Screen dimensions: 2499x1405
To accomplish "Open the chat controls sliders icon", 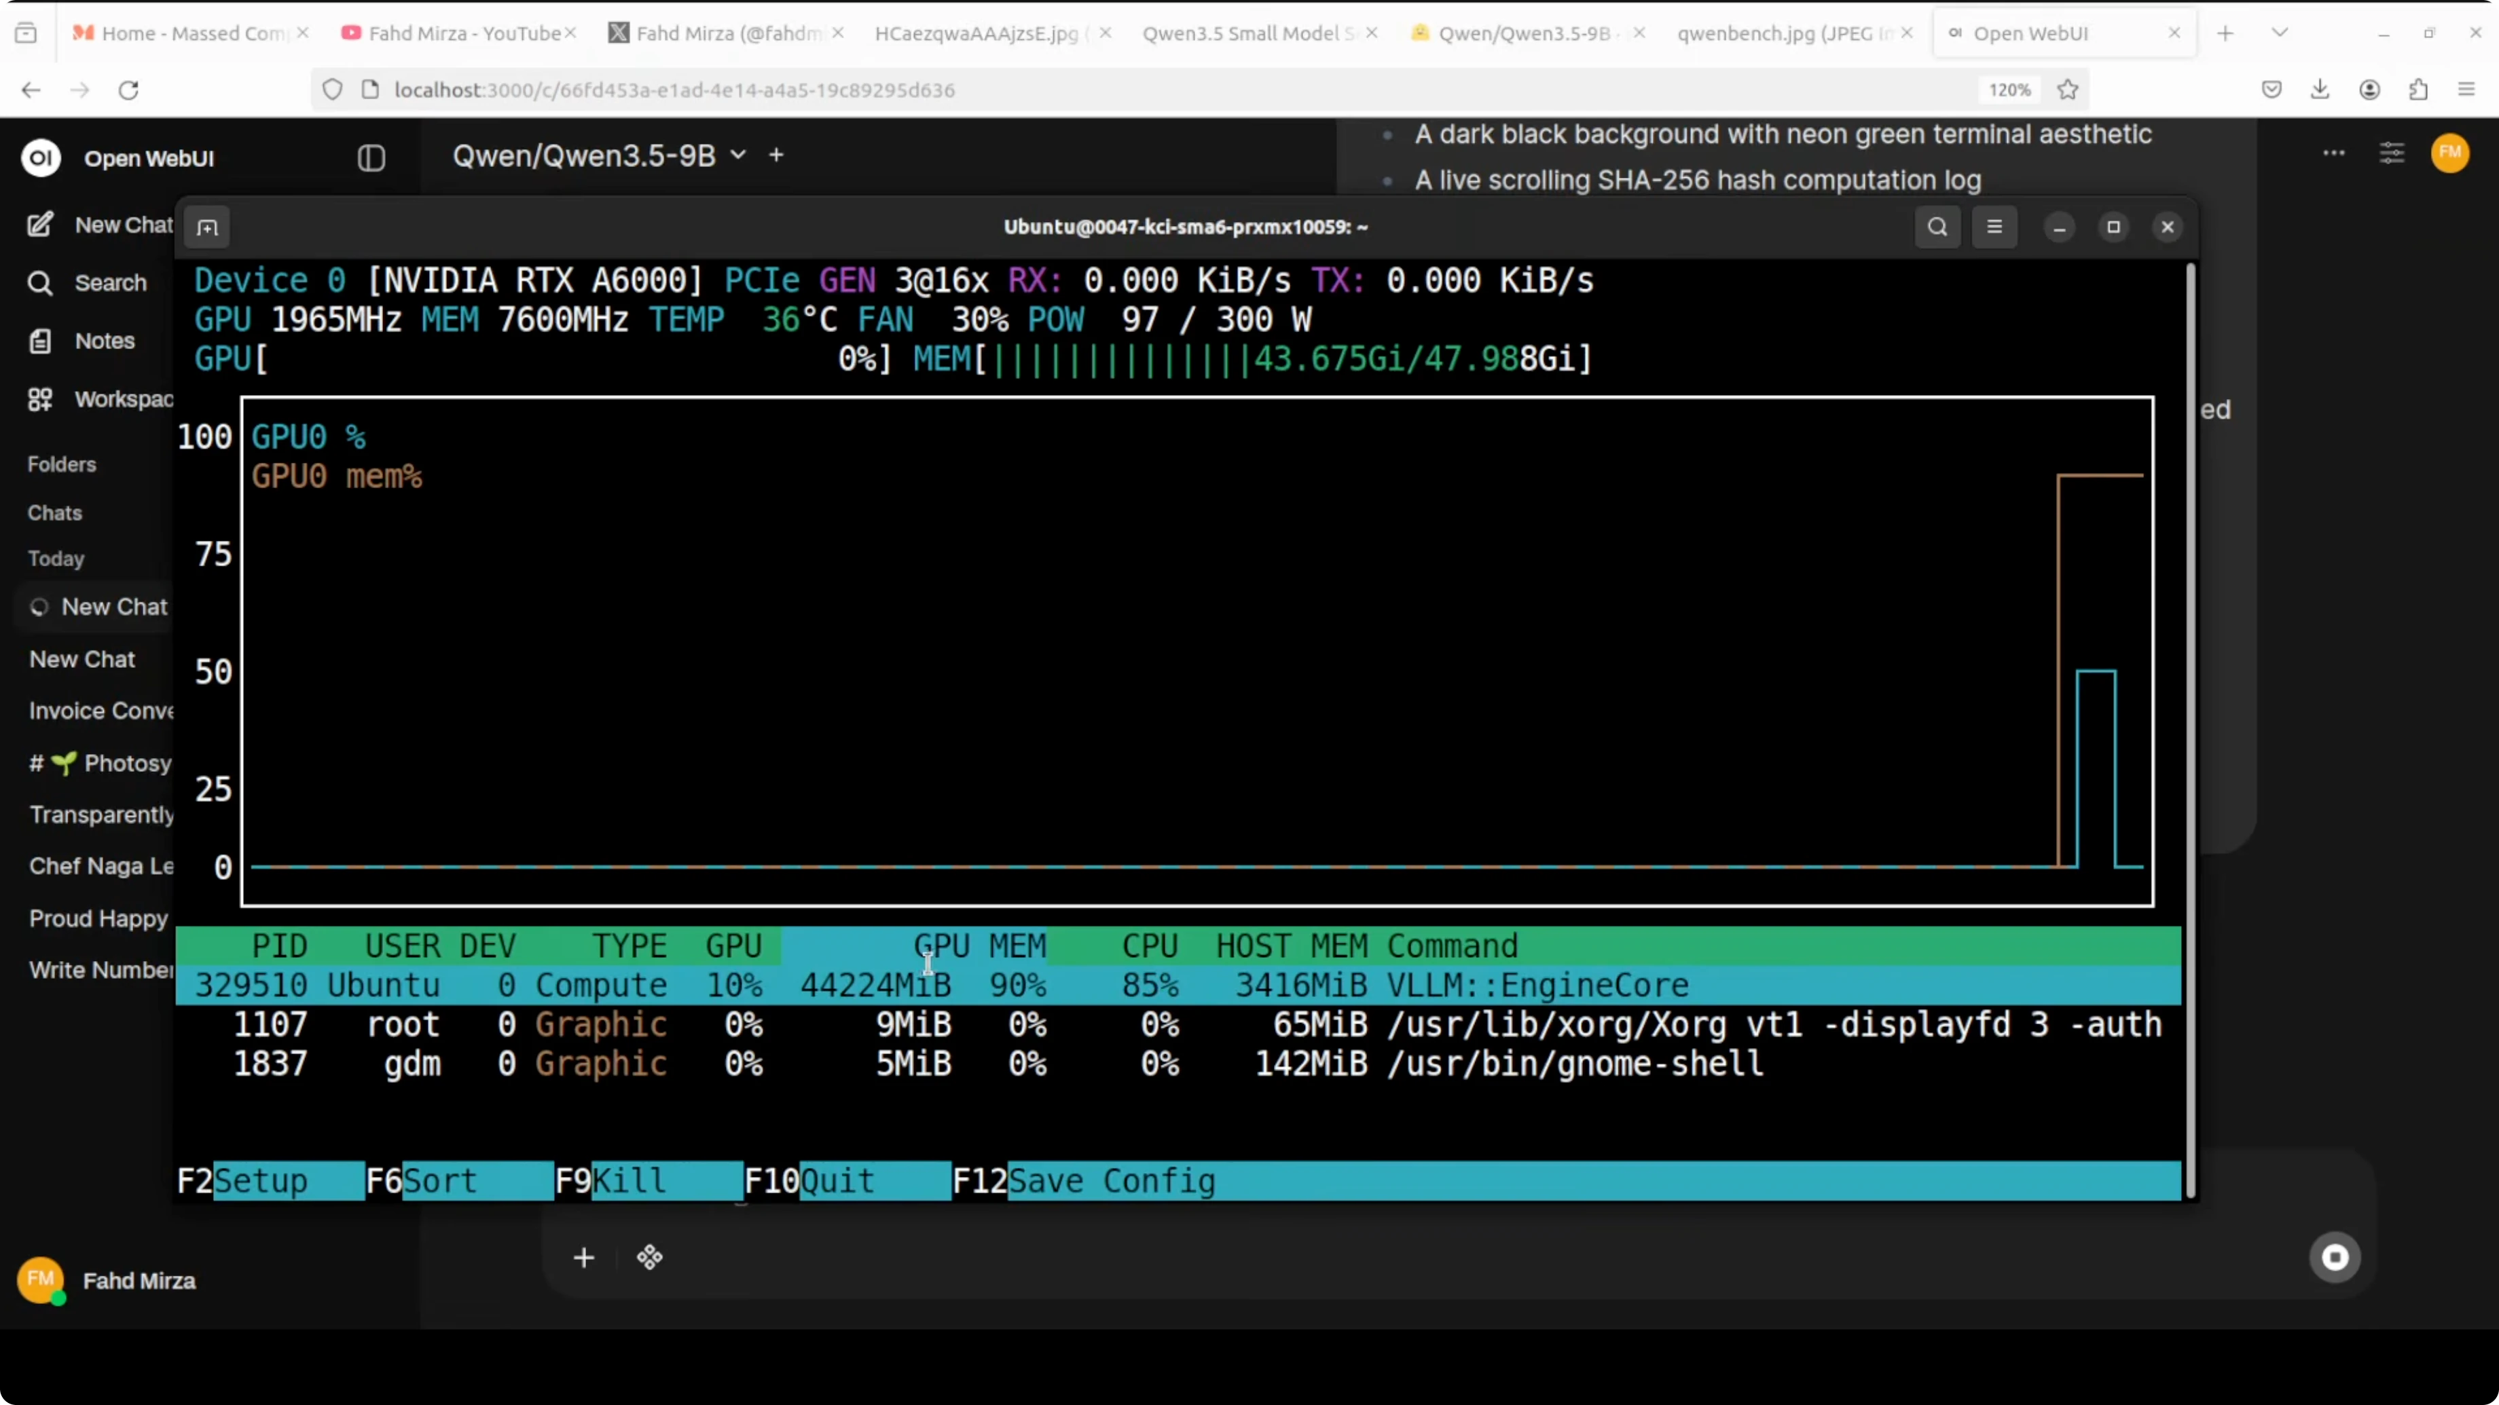I will coord(2391,153).
